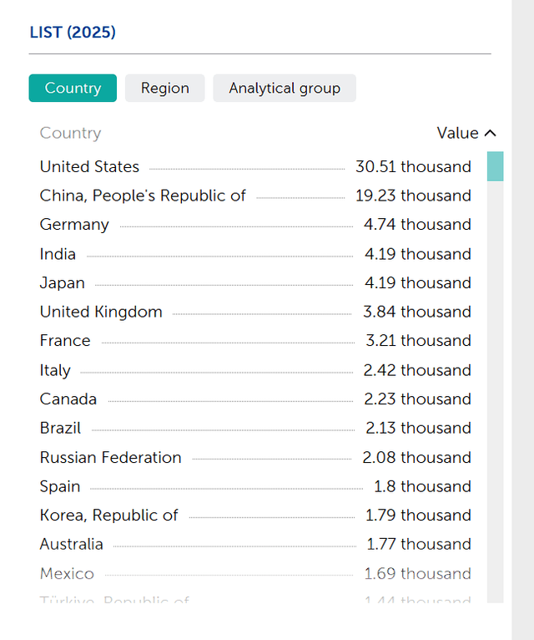Viewport: 534px width, 640px height.
Task: Choose Canada from the list
Action: (68, 399)
